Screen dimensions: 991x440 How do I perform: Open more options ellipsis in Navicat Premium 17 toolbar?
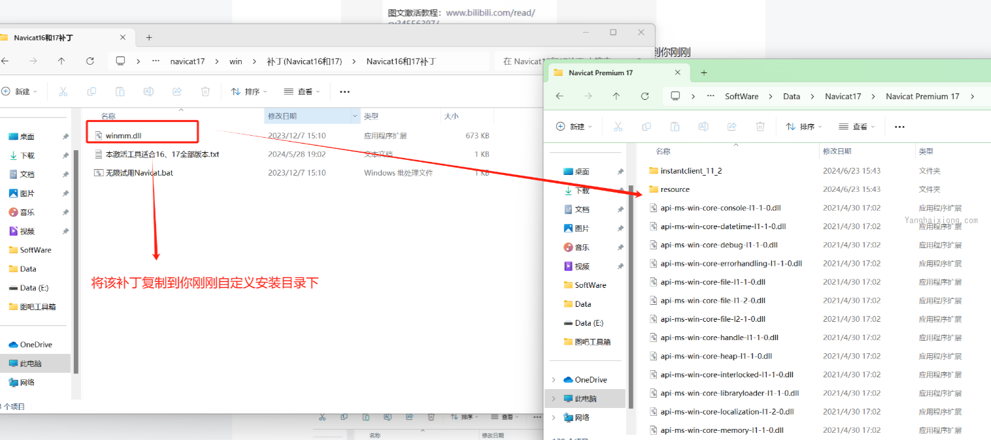point(899,127)
